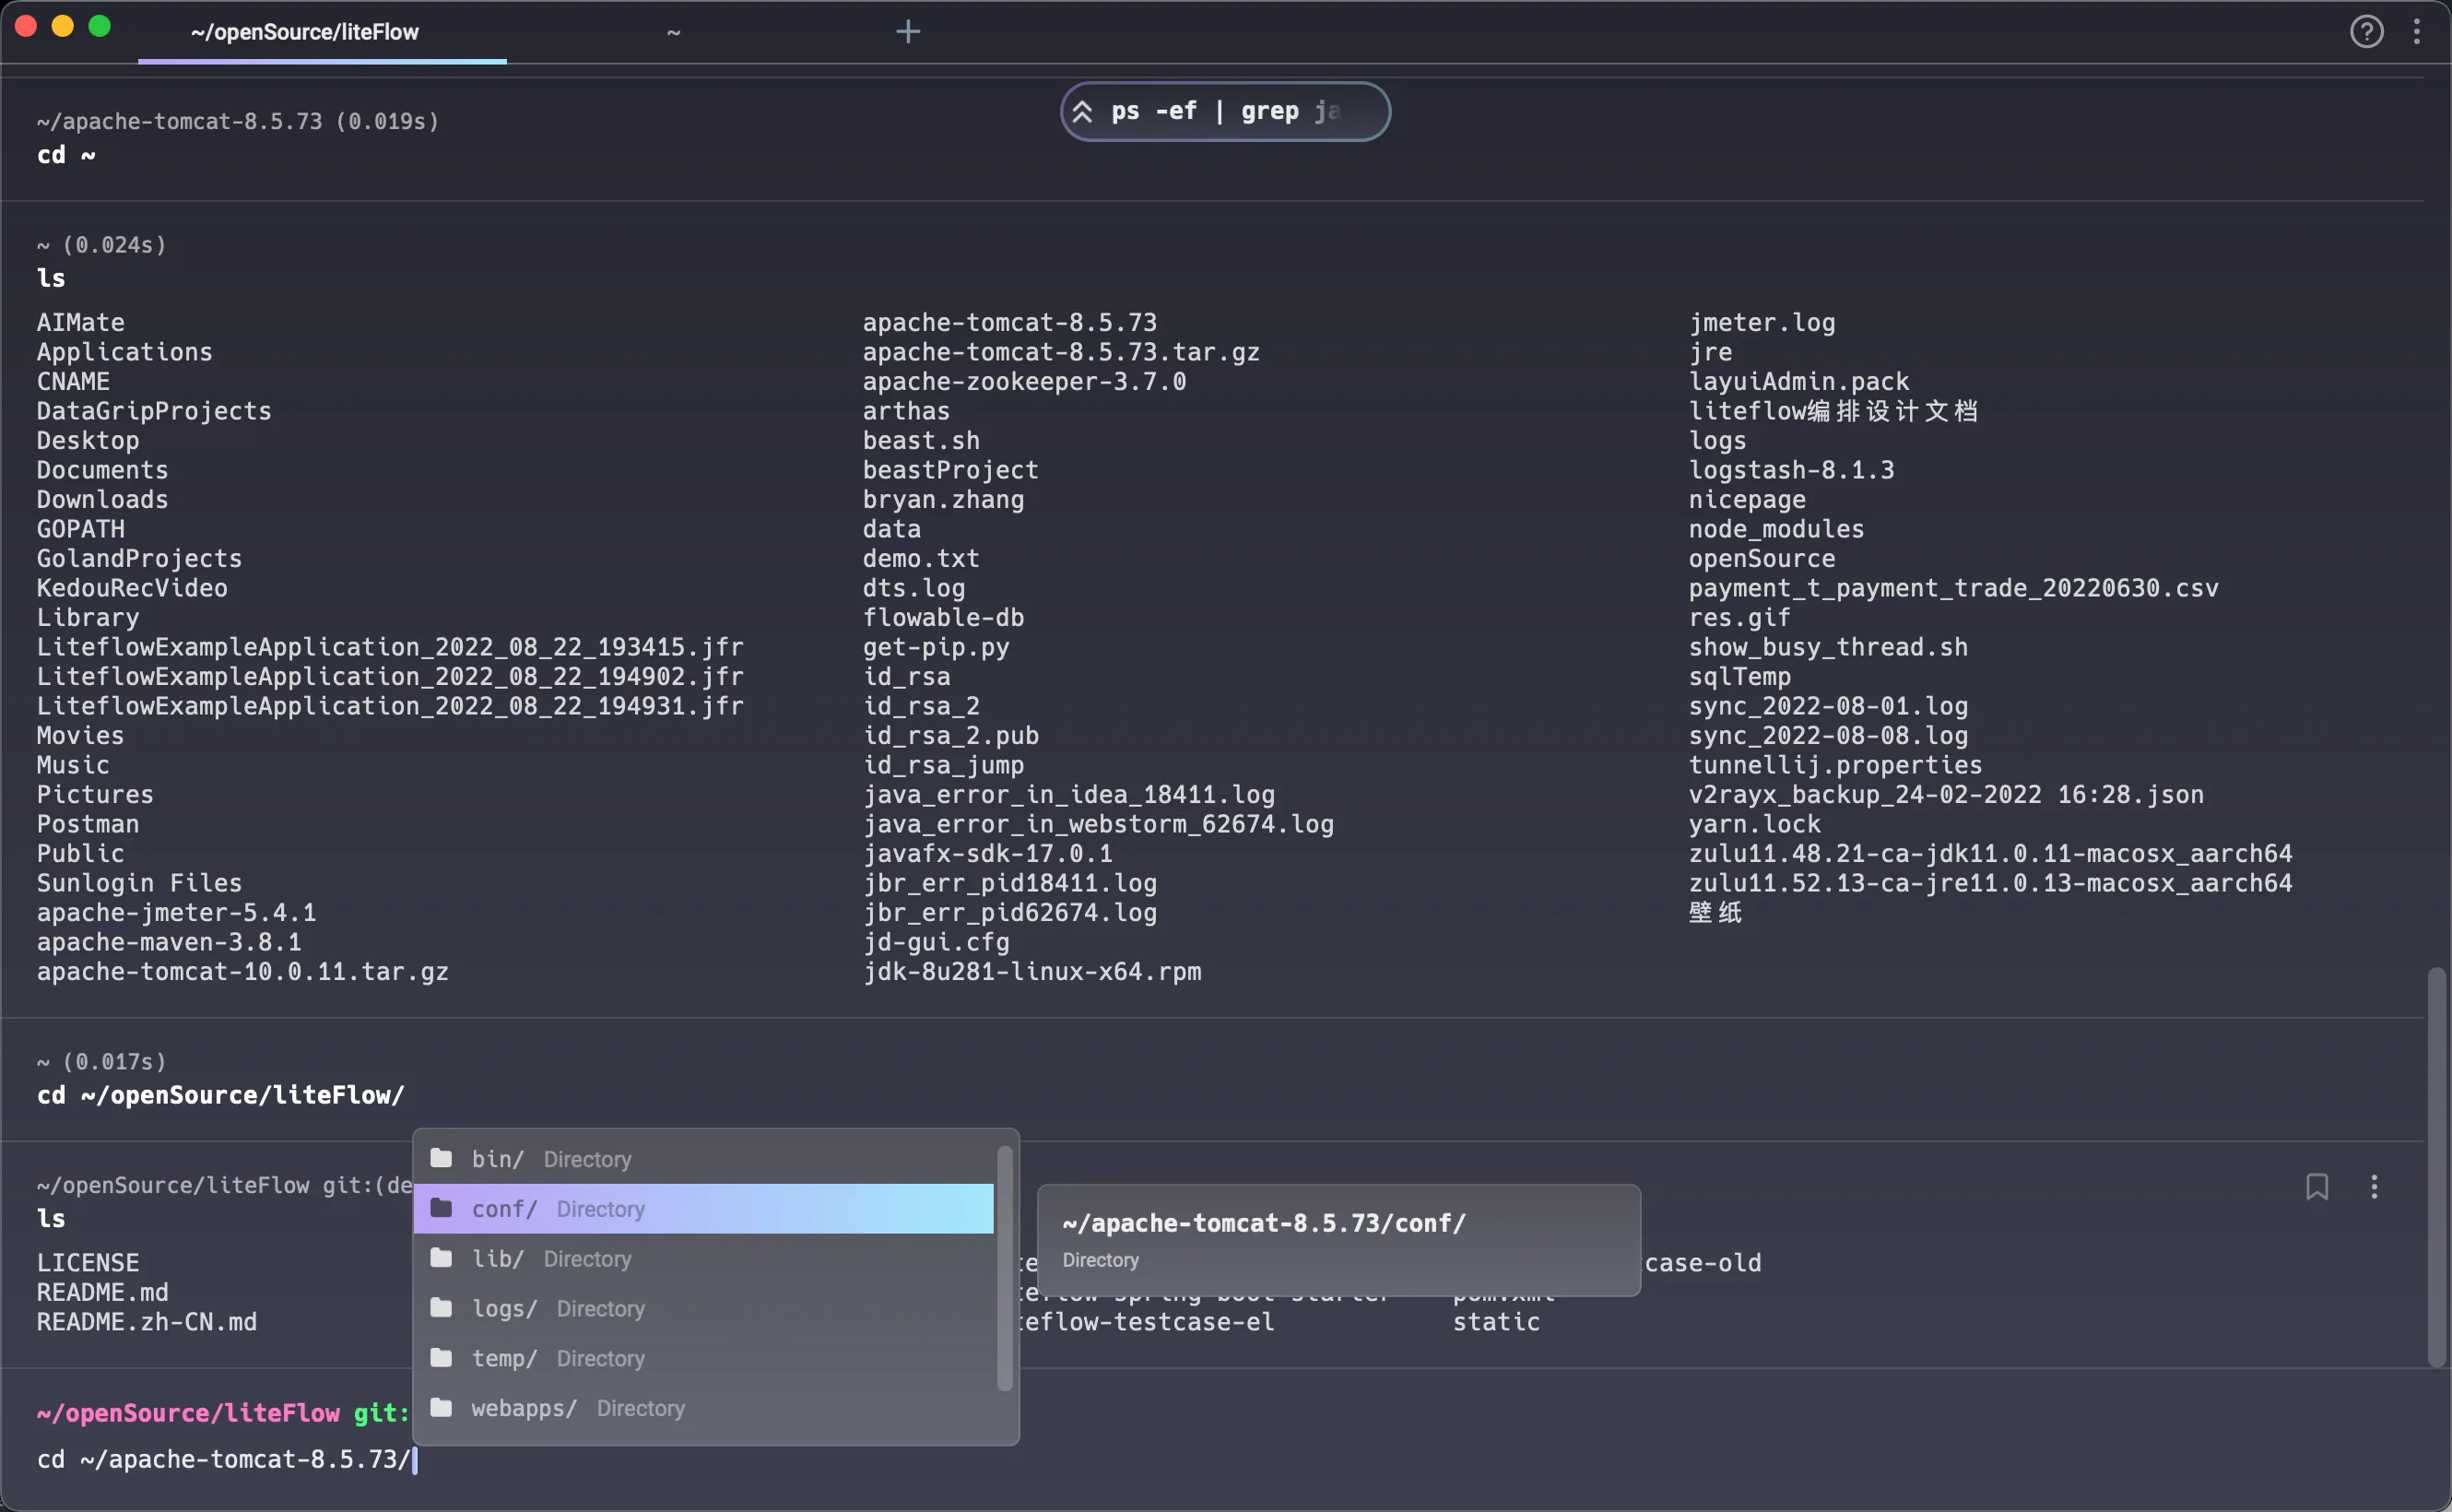Image resolution: width=2452 pixels, height=1512 pixels.
Task: Click the liteflow编排设计文档 directory entry
Action: pos(1833,412)
